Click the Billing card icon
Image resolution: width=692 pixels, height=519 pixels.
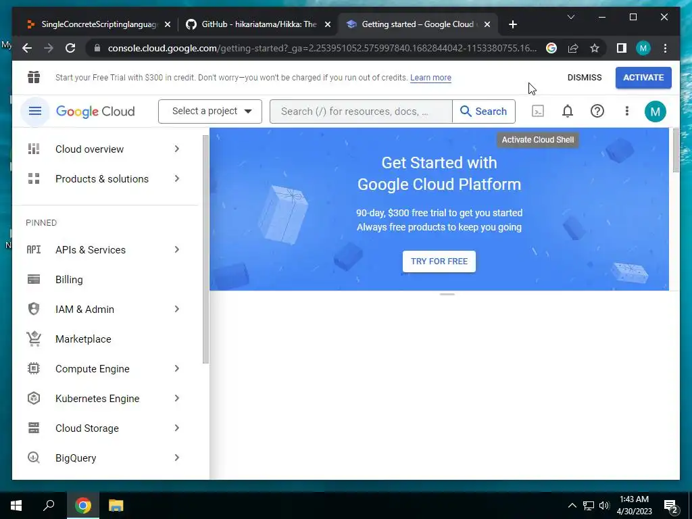[34, 279]
